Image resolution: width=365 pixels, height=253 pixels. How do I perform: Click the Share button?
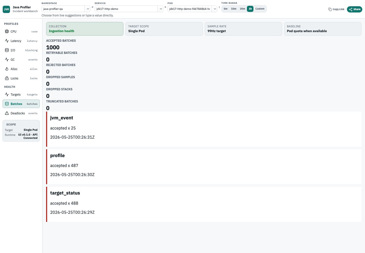(355, 9)
